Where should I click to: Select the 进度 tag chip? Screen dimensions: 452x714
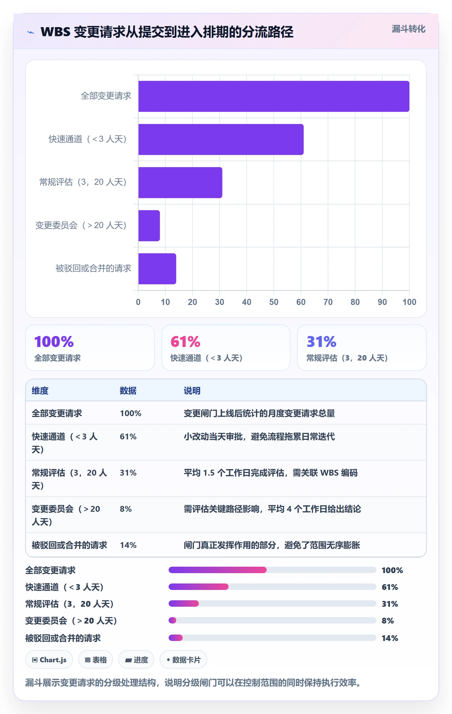[136, 660]
